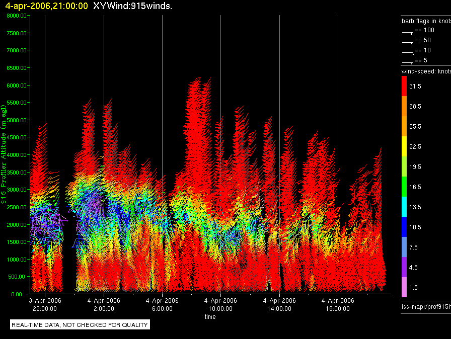The width and height of the screenshot is (451, 339).
Task: Click the '4-Apr-2006 2:00:00' time tick
Action: pyautogui.click(x=104, y=304)
